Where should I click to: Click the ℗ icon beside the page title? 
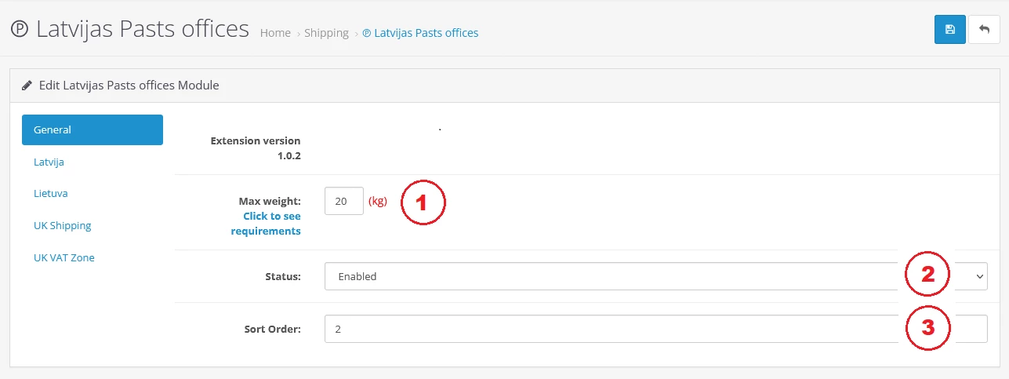click(x=20, y=30)
